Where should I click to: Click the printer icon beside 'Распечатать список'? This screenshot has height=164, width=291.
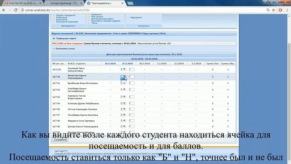54,49
